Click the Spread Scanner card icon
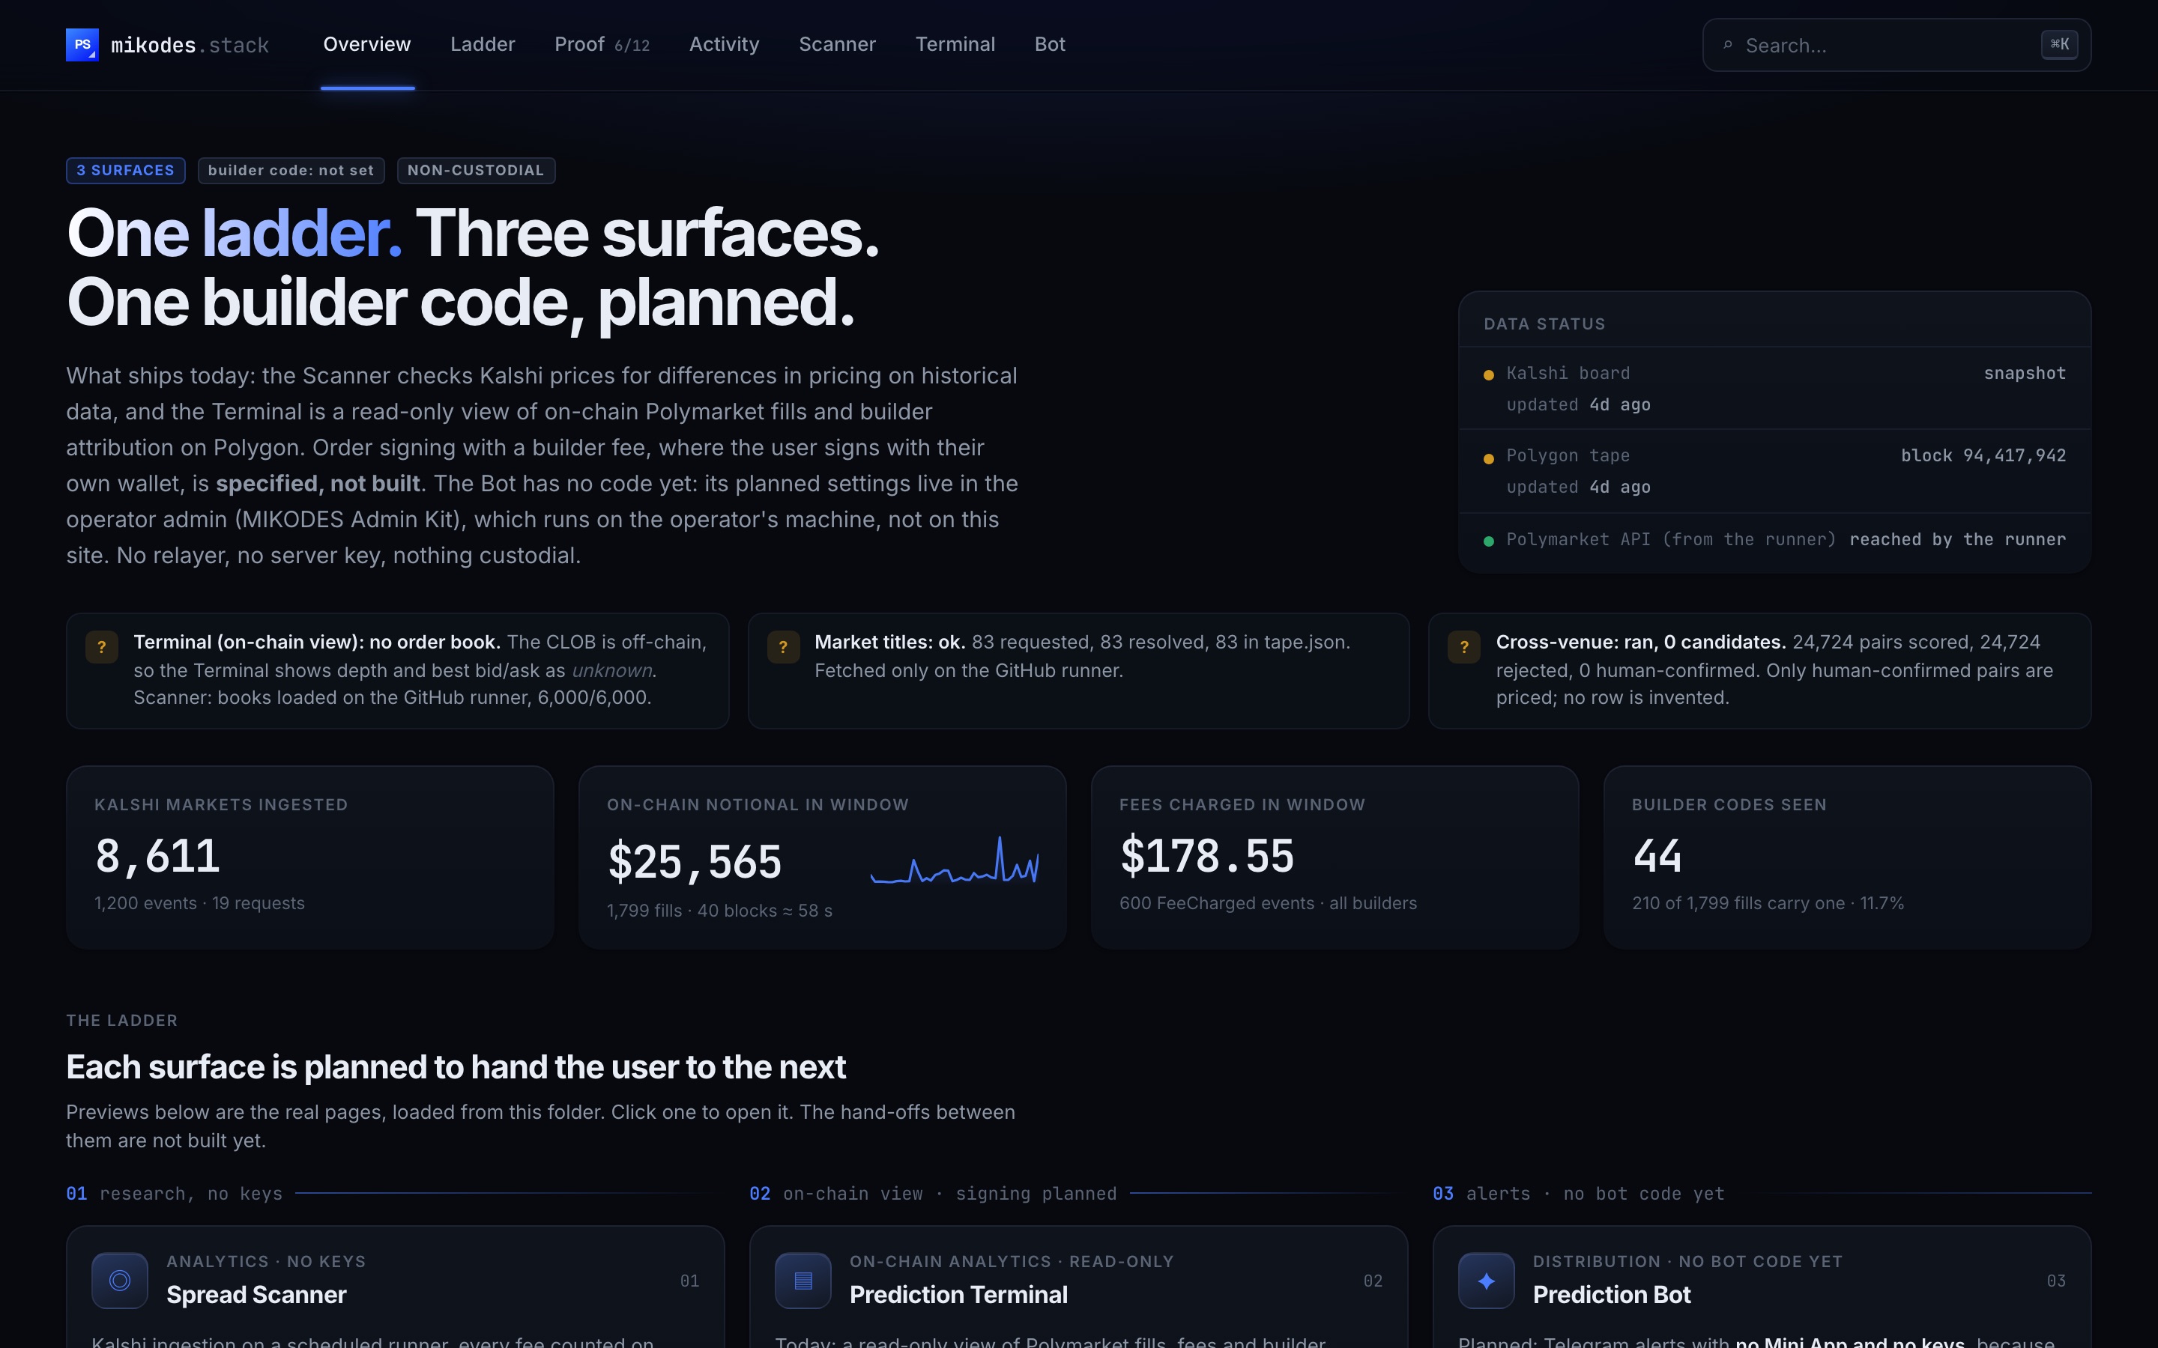Screen dimensions: 2158x1348 tap(119, 1281)
